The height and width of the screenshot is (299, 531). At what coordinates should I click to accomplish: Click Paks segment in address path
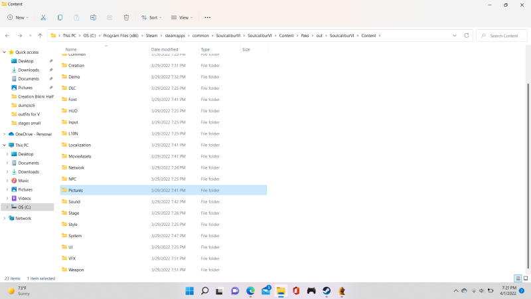(305, 36)
